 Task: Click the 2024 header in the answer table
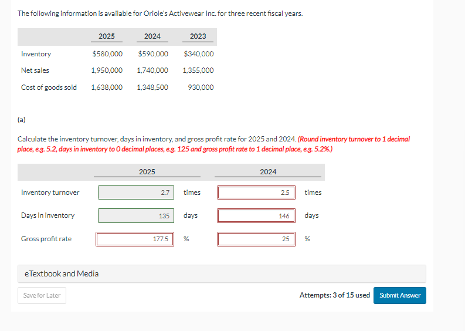[268, 172]
